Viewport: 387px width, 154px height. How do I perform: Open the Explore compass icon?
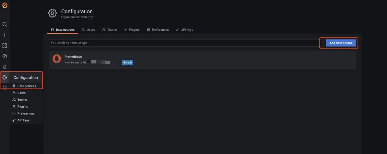5,56
